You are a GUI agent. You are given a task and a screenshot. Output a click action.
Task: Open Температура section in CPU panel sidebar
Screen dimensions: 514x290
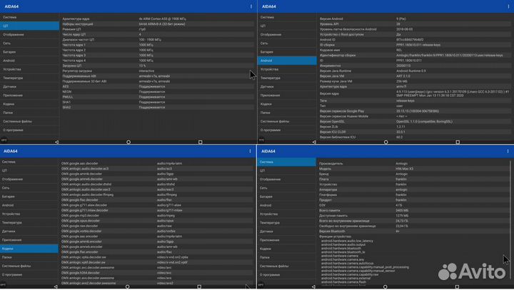[29, 78]
